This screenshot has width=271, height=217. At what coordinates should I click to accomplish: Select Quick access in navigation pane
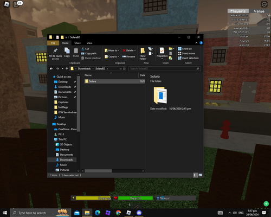click(x=62, y=76)
